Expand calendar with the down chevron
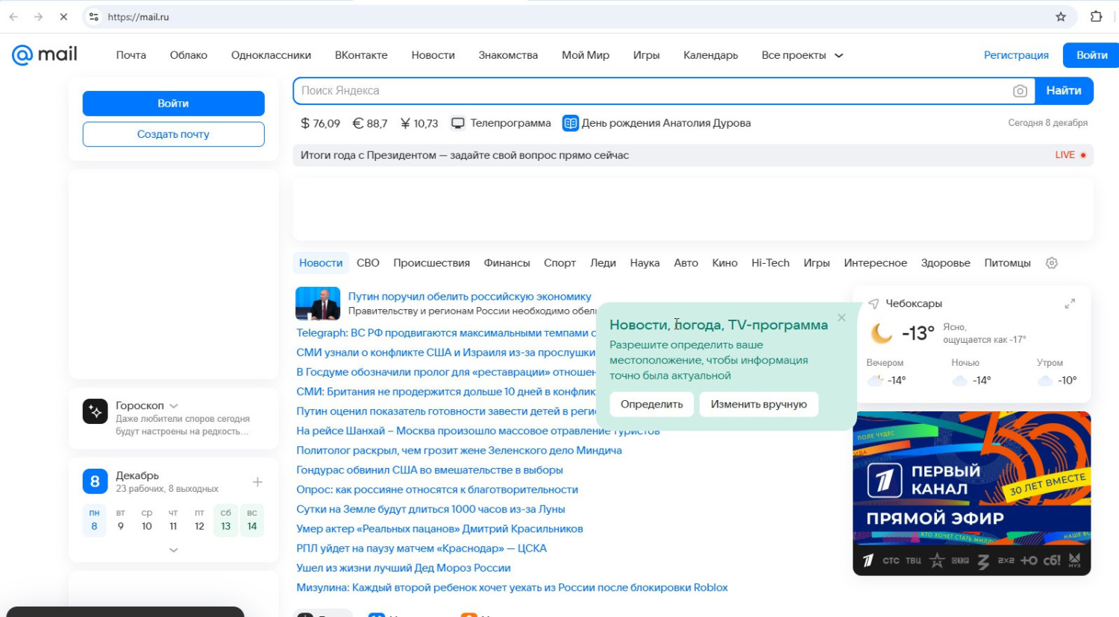Image resolution: width=1119 pixels, height=617 pixels. pyautogui.click(x=173, y=550)
